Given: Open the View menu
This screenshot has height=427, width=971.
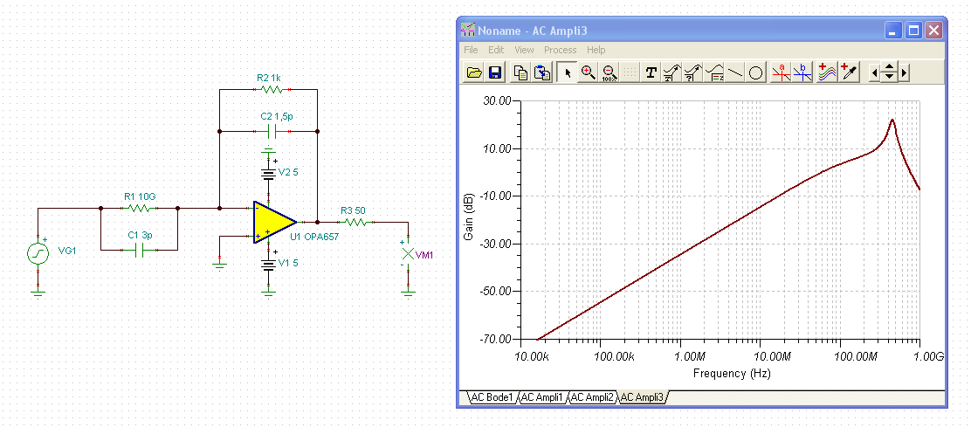Looking at the screenshot, I should [524, 50].
